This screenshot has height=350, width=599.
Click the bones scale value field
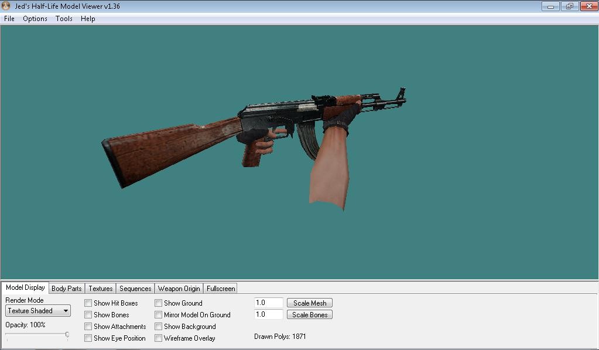point(269,314)
